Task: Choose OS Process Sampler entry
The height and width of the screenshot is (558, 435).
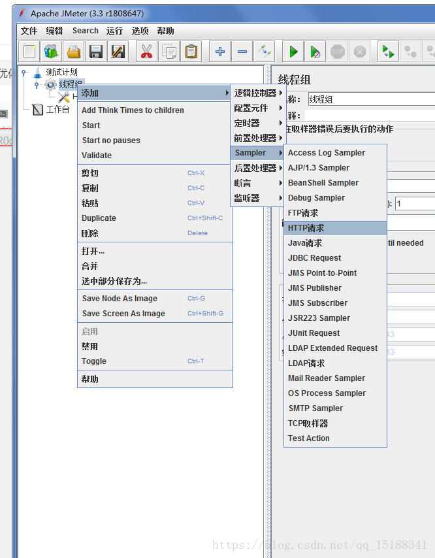Action: [336, 393]
